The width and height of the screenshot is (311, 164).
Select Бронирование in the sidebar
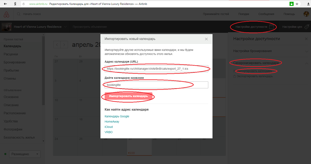[15, 62]
